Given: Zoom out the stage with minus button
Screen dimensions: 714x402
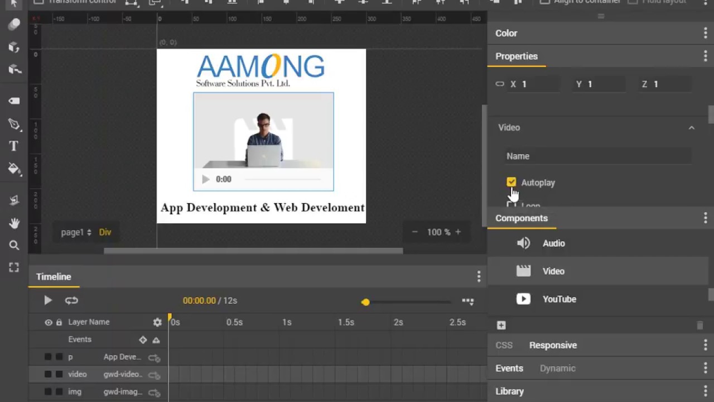Looking at the screenshot, I should [x=414, y=232].
